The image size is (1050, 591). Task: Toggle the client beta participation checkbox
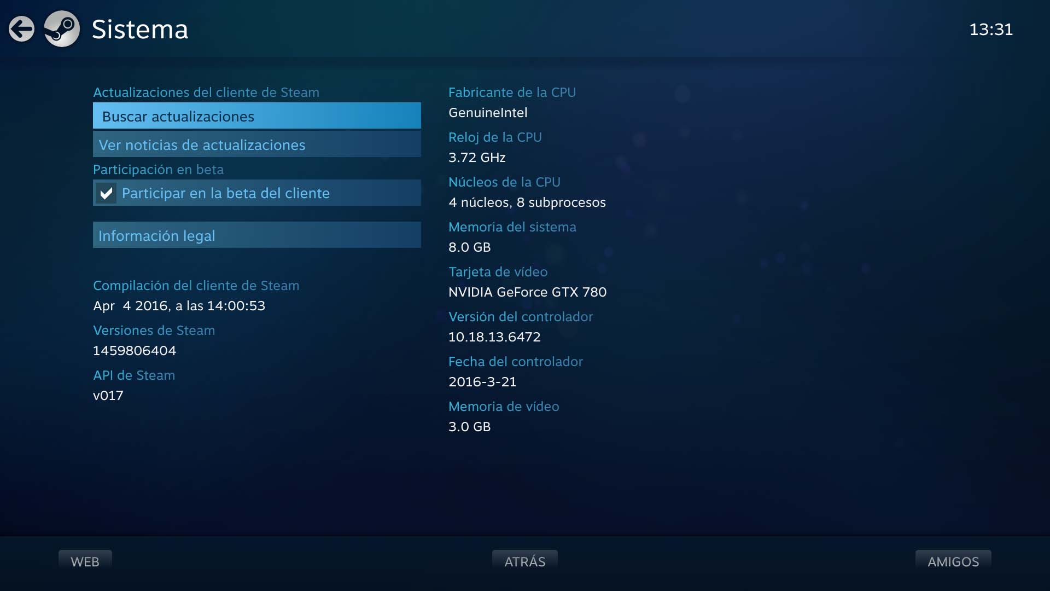[106, 193]
